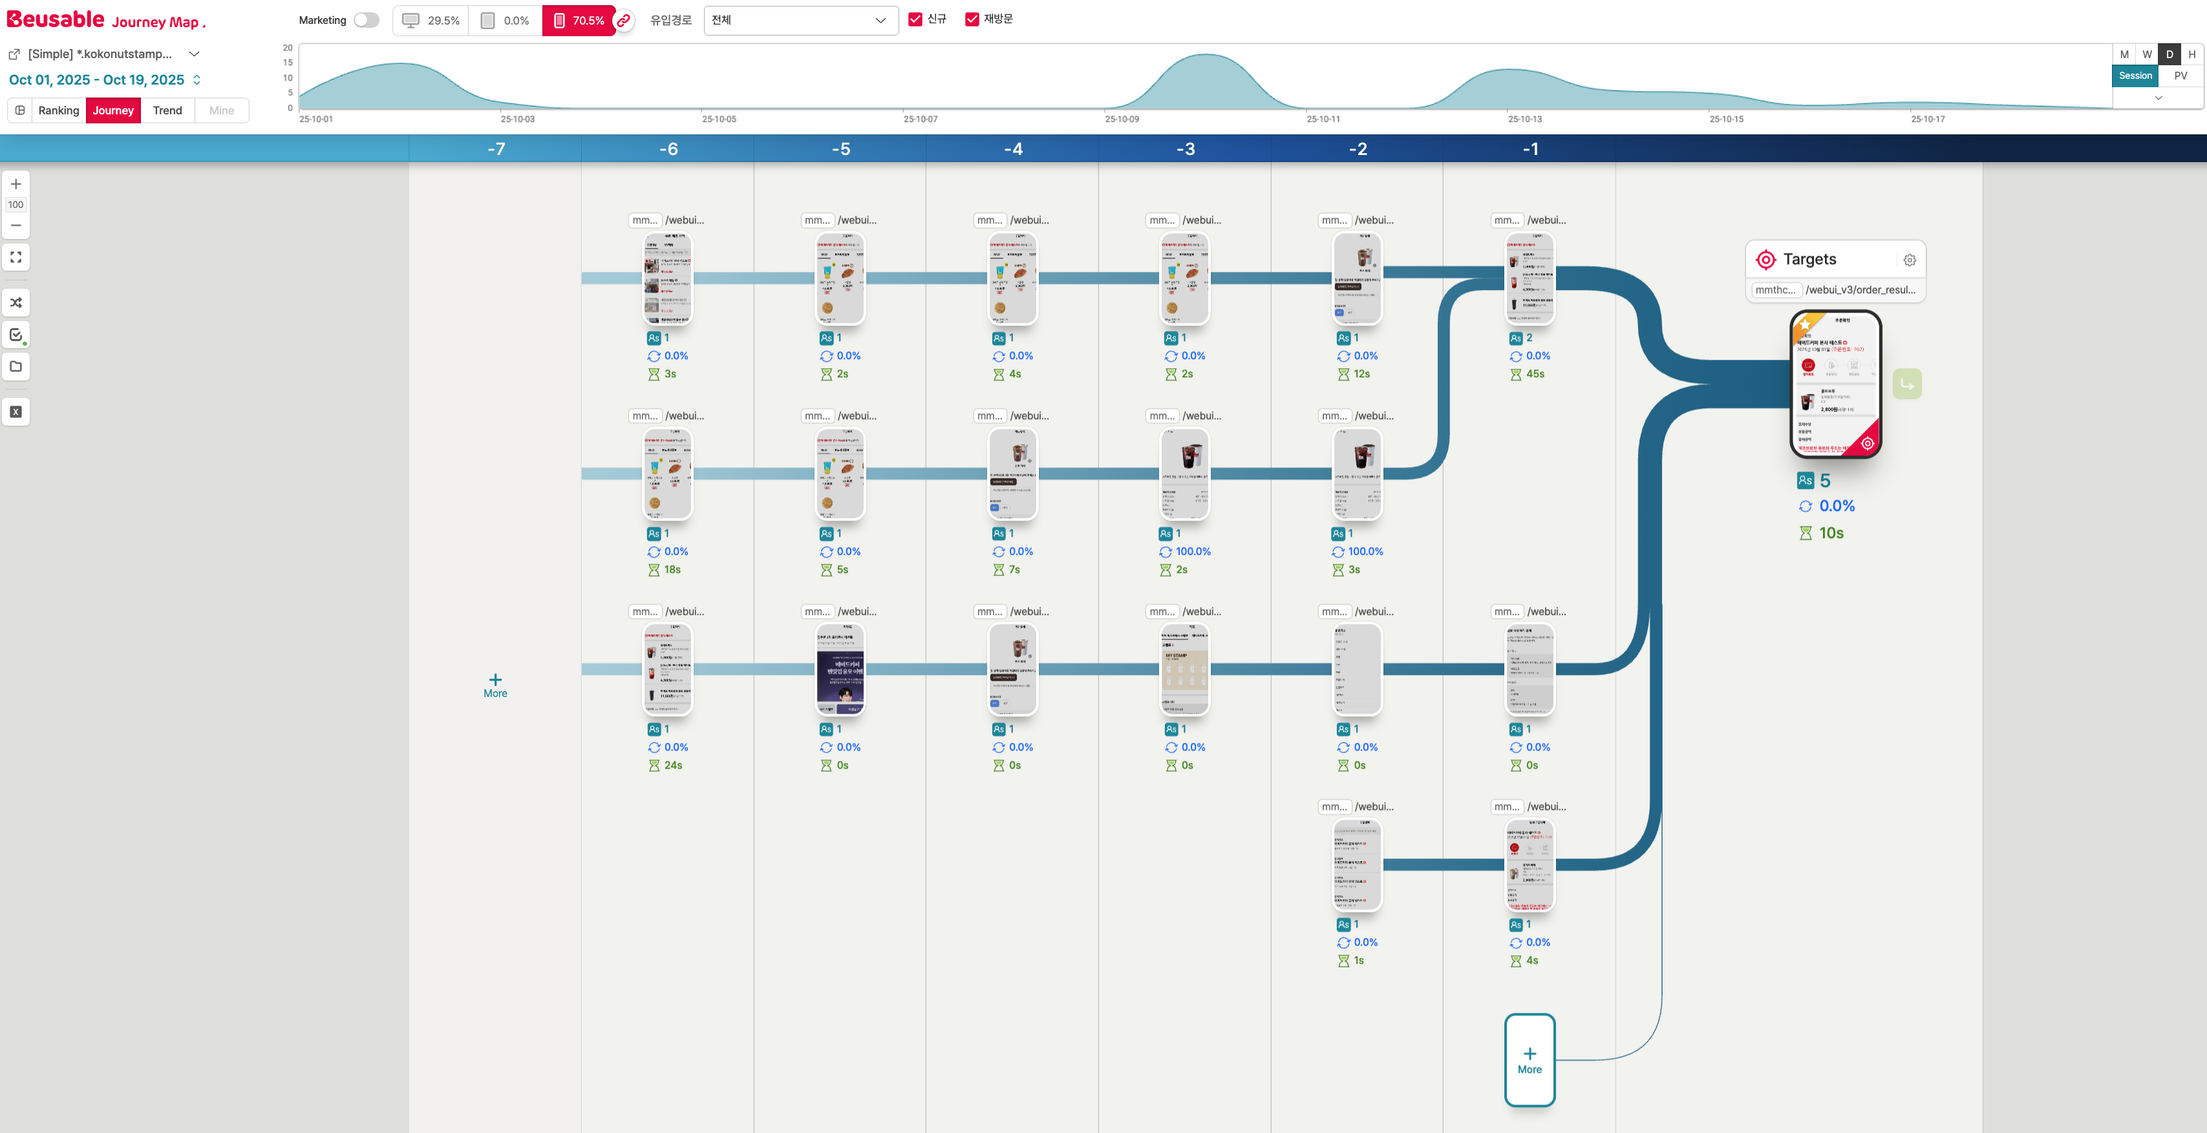This screenshot has height=1133, width=2207.
Task: Click the zoom in plus icon
Action: [16, 184]
